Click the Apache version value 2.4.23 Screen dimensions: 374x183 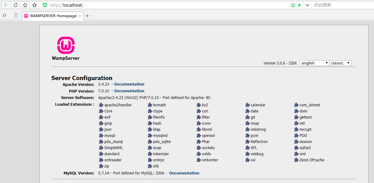104,84
